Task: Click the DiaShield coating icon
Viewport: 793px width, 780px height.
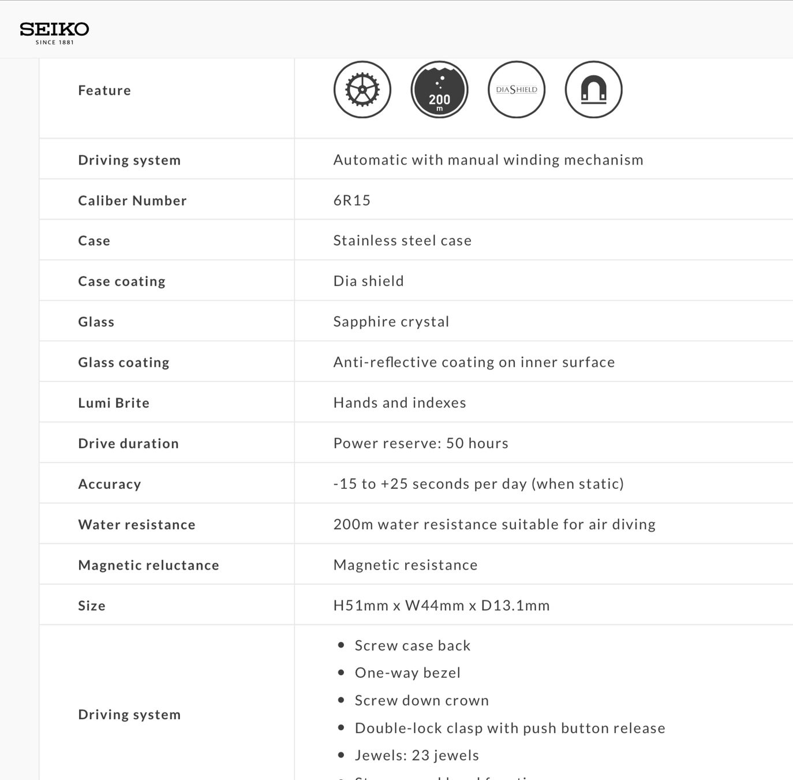Action: (517, 90)
